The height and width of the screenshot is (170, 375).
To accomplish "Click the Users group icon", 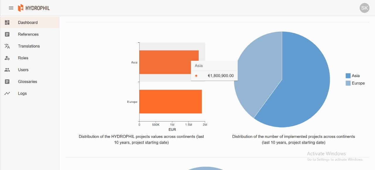I will click(7, 70).
